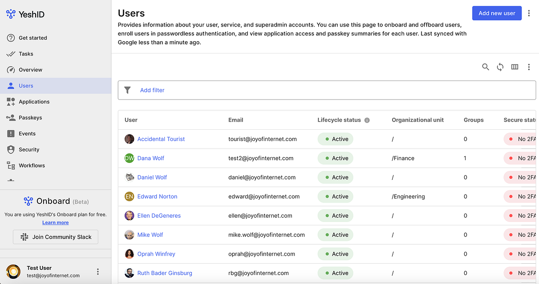Open the Workflows sidebar item

pyautogui.click(x=32, y=166)
